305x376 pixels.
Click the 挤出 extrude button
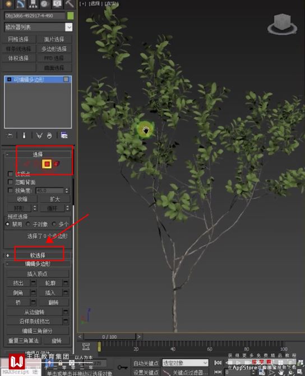[18, 283]
